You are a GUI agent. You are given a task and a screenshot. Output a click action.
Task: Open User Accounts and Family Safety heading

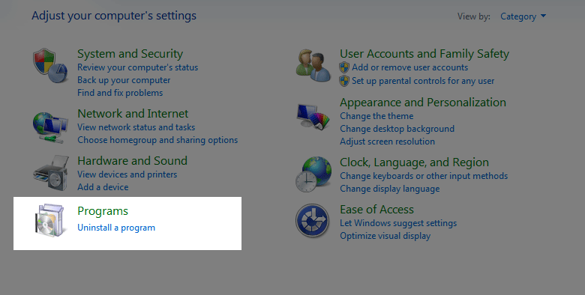[424, 54]
